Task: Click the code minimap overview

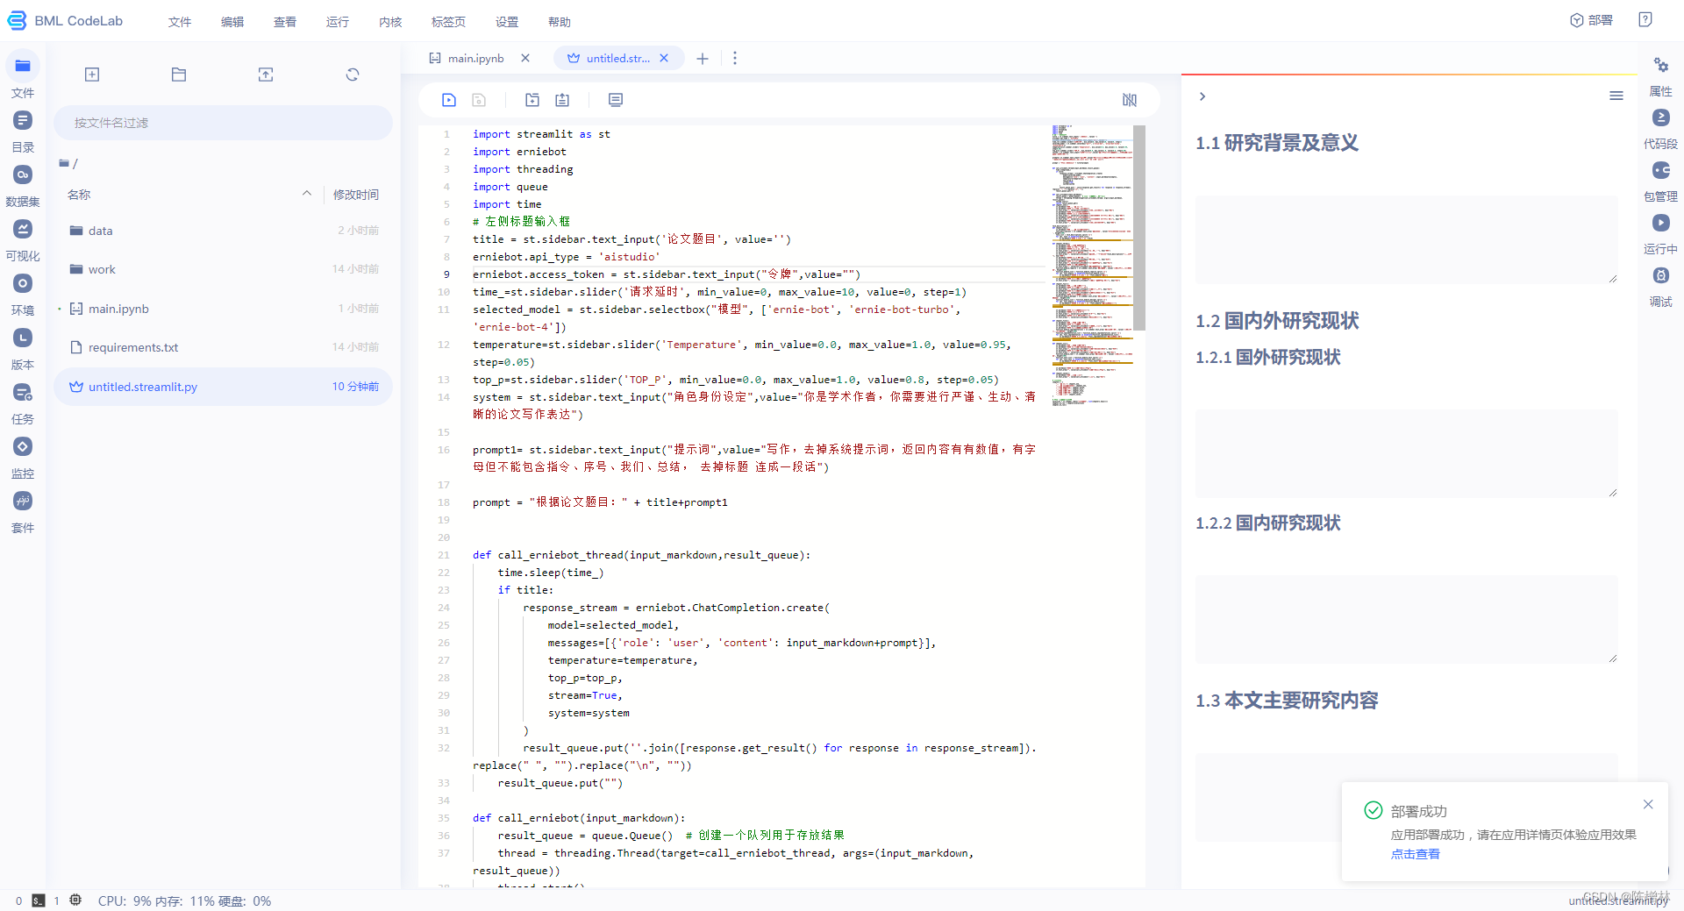Action: tap(1093, 266)
